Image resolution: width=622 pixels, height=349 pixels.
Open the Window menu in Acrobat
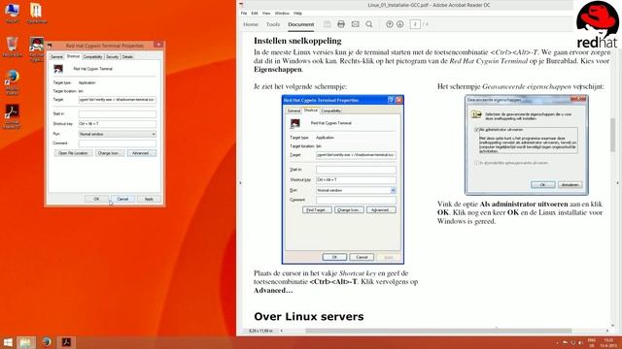pyautogui.click(x=282, y=13)
